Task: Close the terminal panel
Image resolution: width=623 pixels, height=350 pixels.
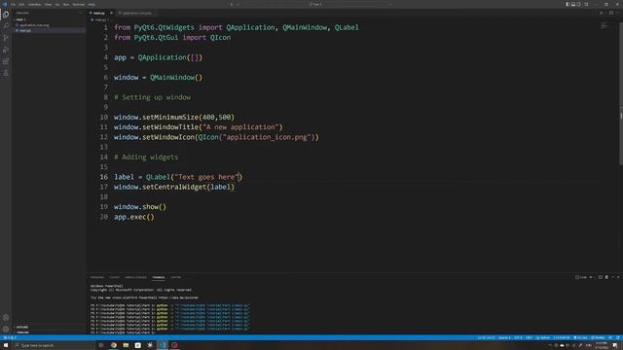Action: tap(618, 277)
